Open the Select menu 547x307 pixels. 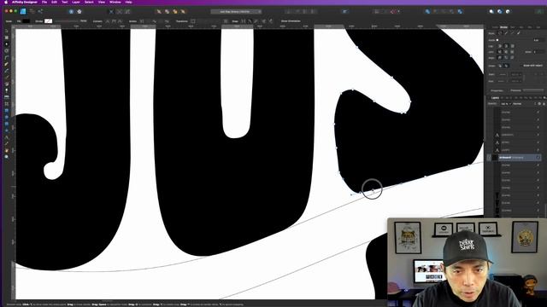pyautogui.click(x=89, y=2)
